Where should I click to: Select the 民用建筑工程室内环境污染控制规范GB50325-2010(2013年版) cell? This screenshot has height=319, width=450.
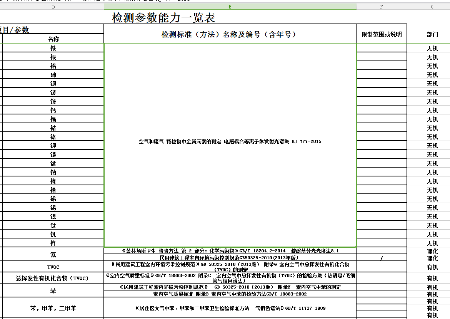(x=230, y=258)
